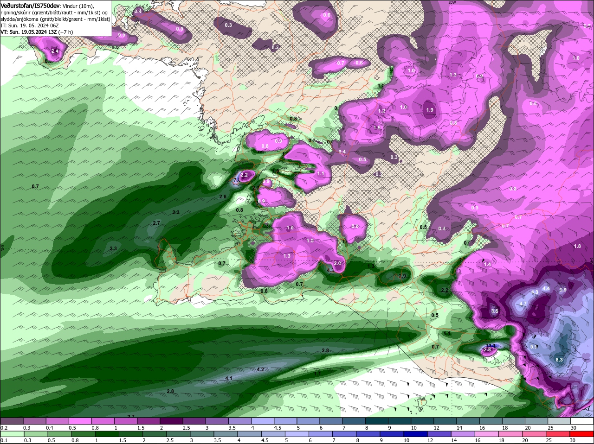Click the '20W' longitude label at the top

pyautogui.click(x=452, y=2)
